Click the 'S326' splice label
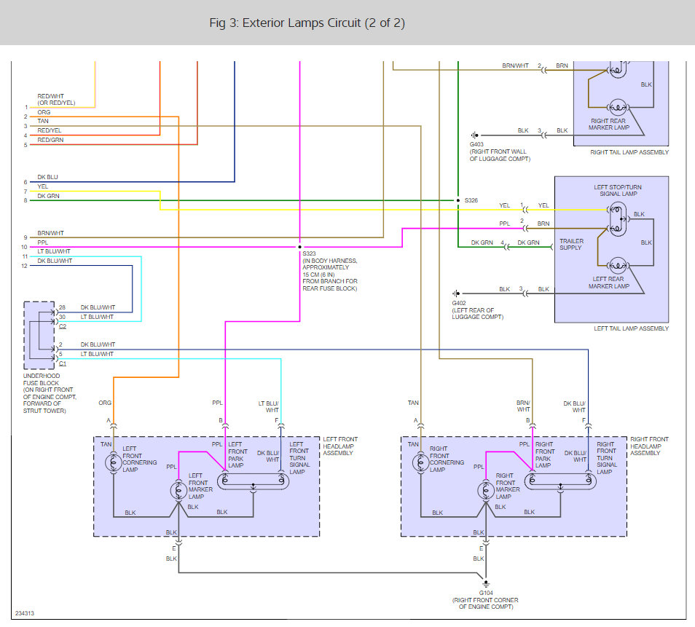Screen dimensions: 695x627 pos(471,200)
